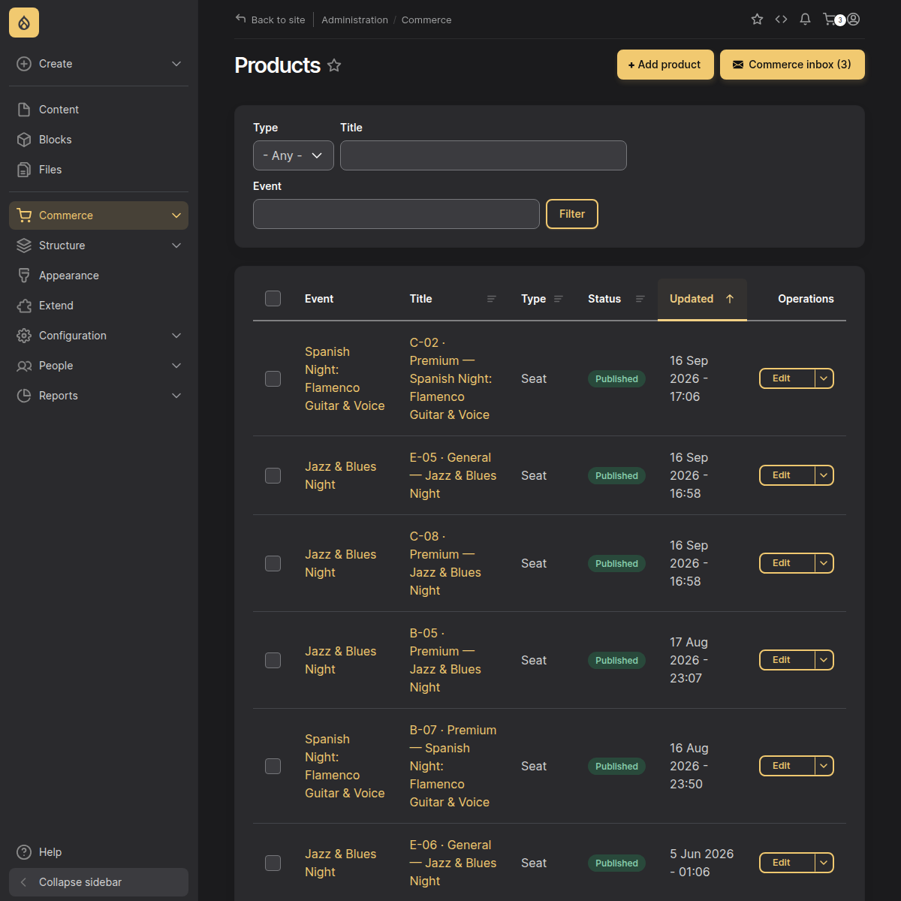Expand the Configuration menu chevron
The image size is (901, 901).
176,336
